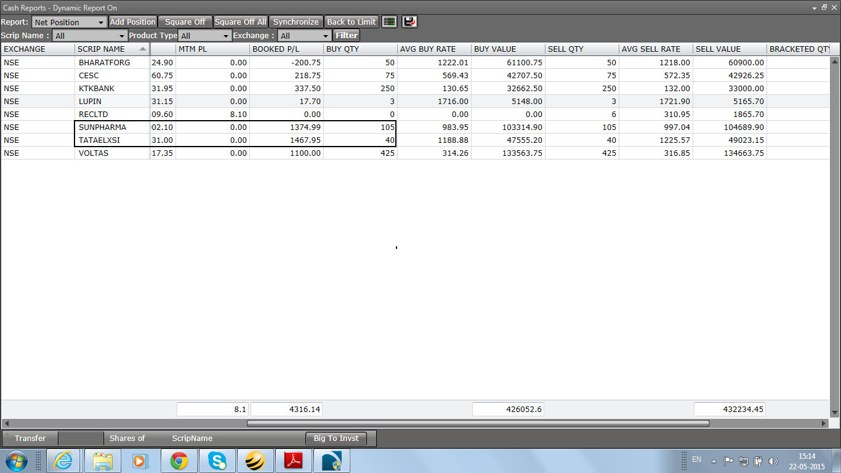841x473 pixels.
Task: Sort by SELL VALUE column header
Action: pyautogui.click(x=730, y=49)
